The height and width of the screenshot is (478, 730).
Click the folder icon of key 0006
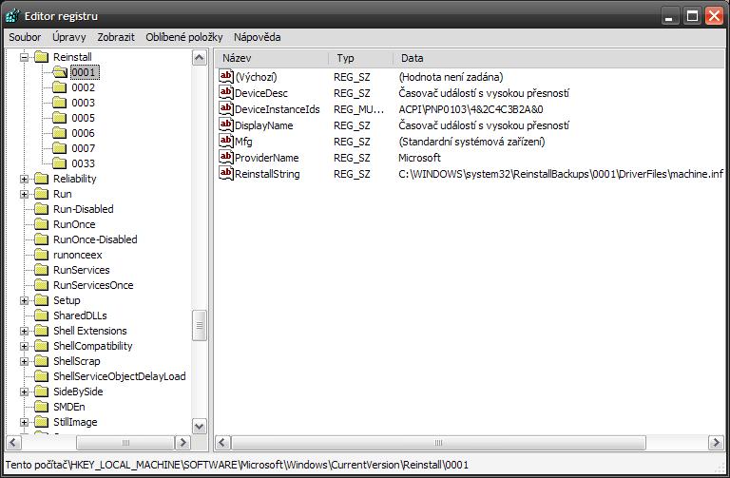59,133
